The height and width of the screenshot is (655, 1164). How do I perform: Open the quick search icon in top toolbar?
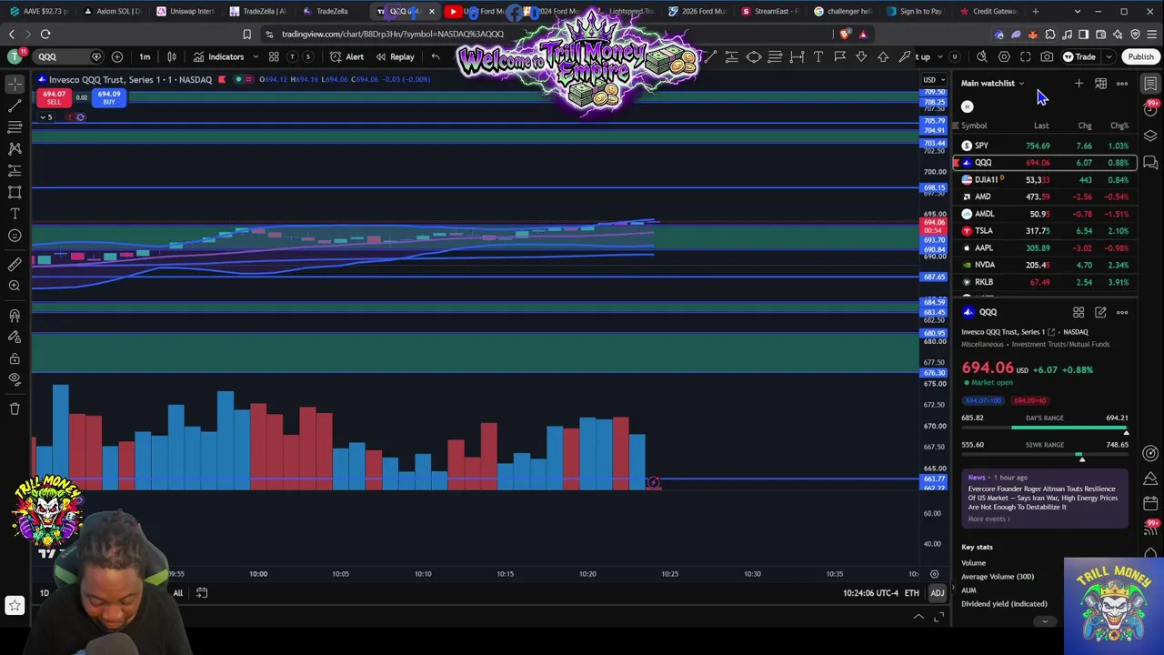[982, 56]
